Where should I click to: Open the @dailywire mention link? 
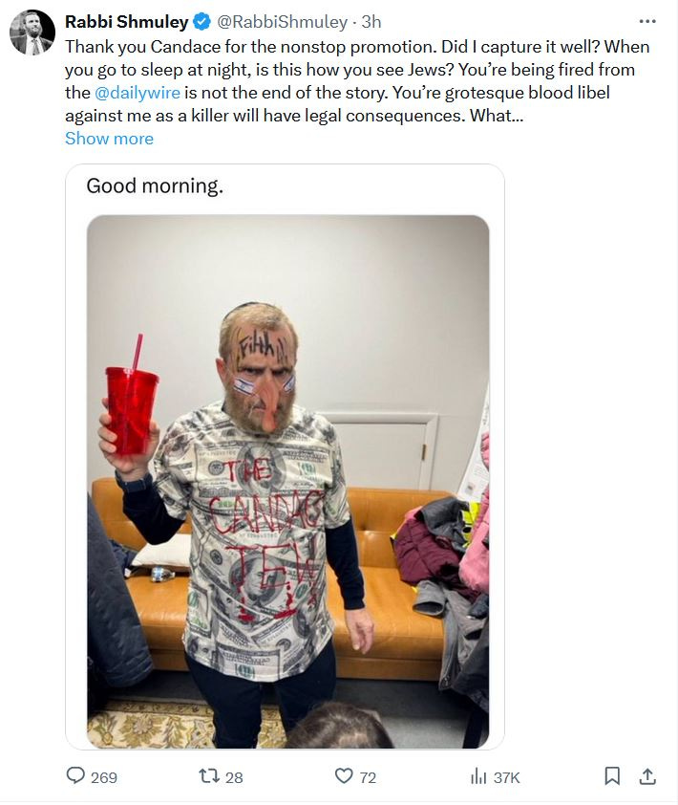[x=138, y=93]
